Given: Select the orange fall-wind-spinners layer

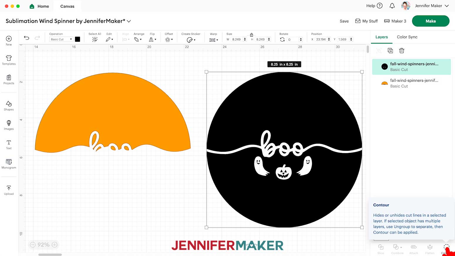Looking at the screenshot, I should coord(411,83).
